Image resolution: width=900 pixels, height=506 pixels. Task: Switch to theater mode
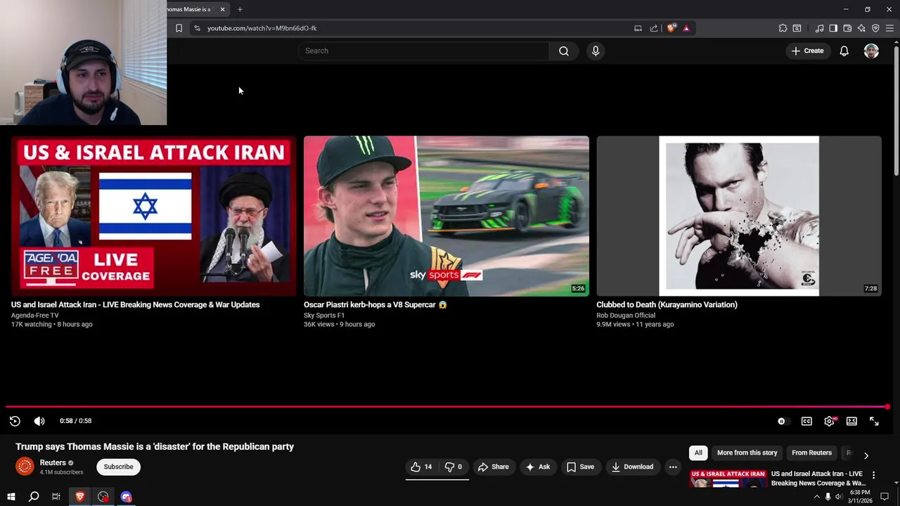(x=851, y=421)
